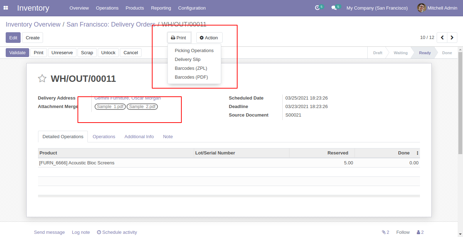The width and height of the screenshot is (463, 237).
Task: Sort by Product column header
Action: click(116, 153)
